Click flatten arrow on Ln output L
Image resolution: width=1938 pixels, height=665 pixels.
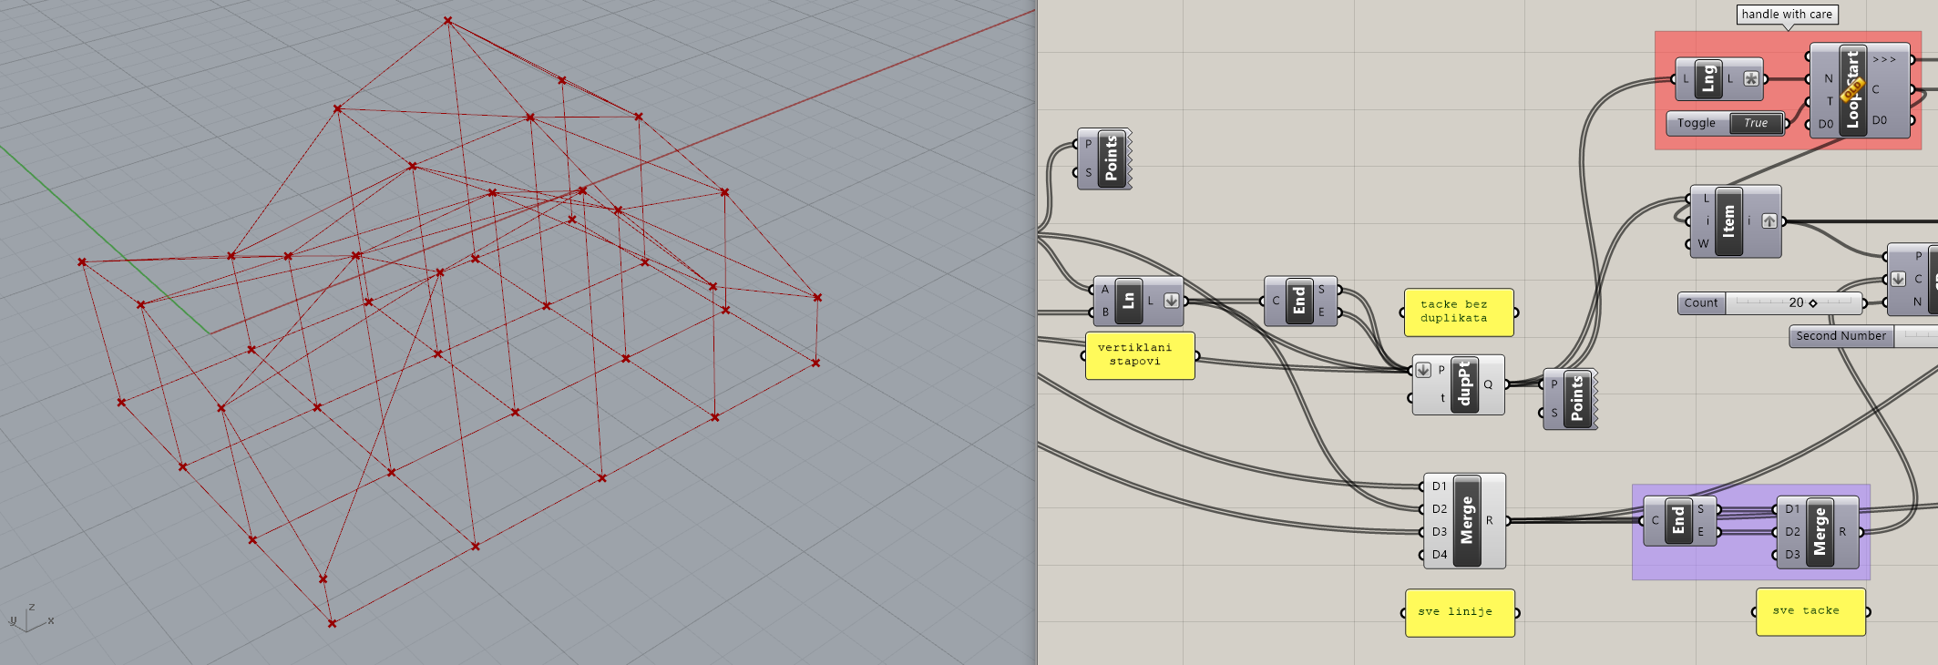point(1172,301)
